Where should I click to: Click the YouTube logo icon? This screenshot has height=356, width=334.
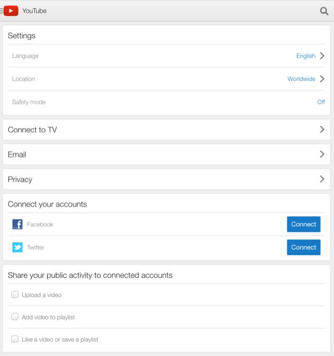tap(11, 10)
